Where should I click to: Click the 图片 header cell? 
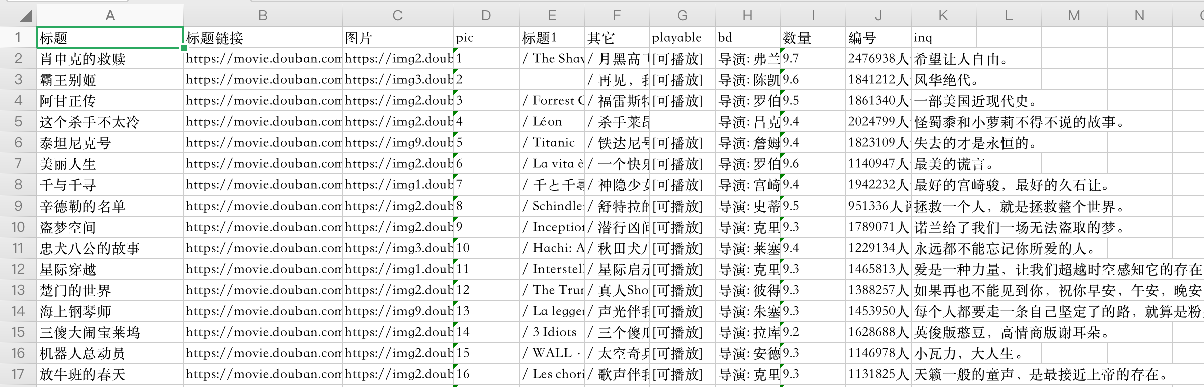pos(398,38)
